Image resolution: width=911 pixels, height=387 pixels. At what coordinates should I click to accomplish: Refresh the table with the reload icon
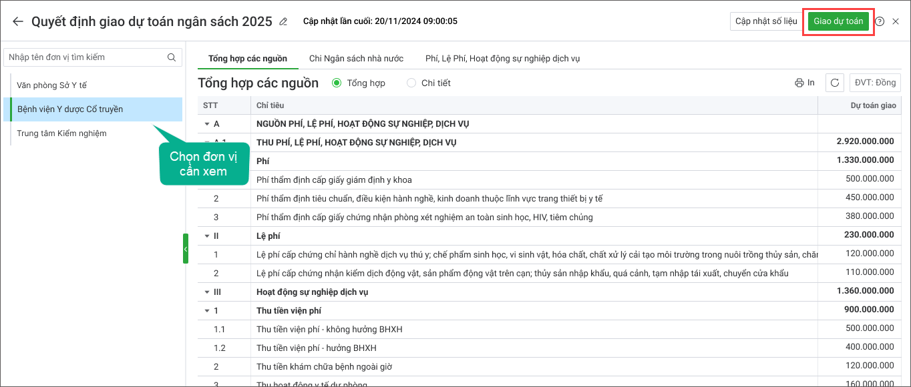click(x=835, y=83)
